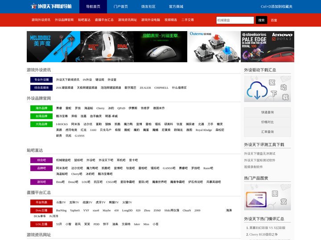Click the 专业外设圈 category label

41,80
